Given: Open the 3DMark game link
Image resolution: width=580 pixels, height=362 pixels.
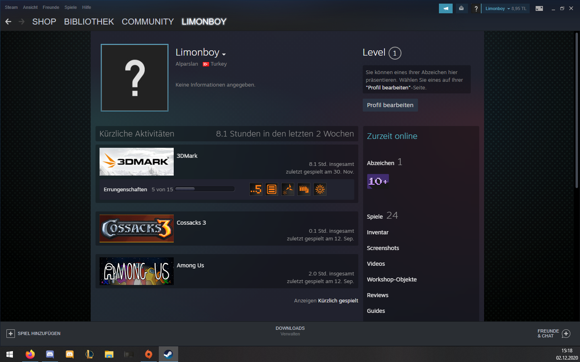Looking at the screenshot, I should coord(187,156).
